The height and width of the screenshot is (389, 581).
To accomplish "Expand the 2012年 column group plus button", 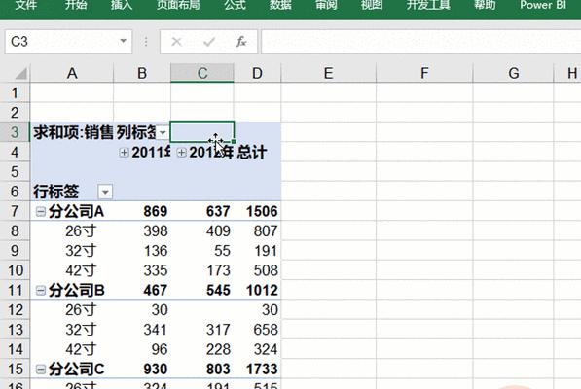I will [181, 152].
